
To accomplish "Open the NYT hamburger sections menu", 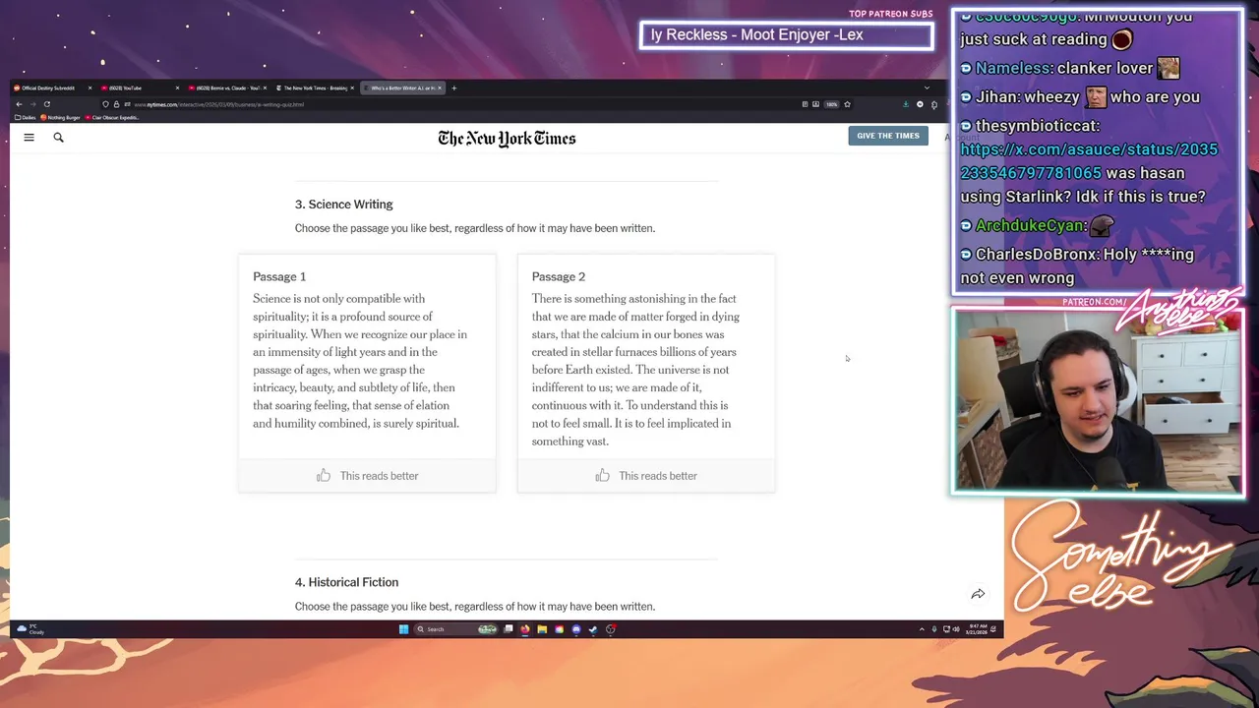I will pyautogui.click(x=29, y=138).
